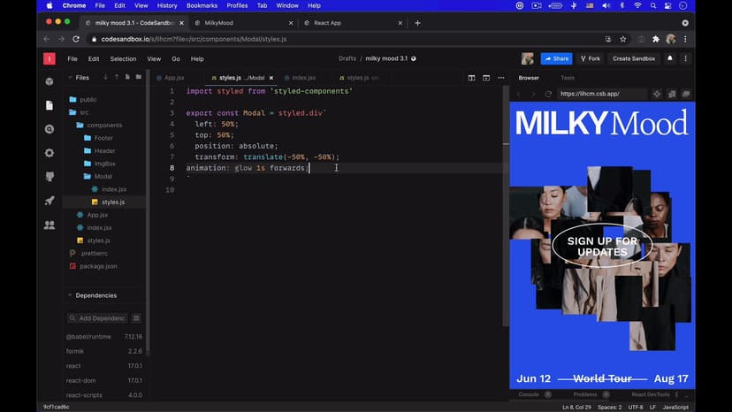Open the Search panel in sidebar

(50, 129)
